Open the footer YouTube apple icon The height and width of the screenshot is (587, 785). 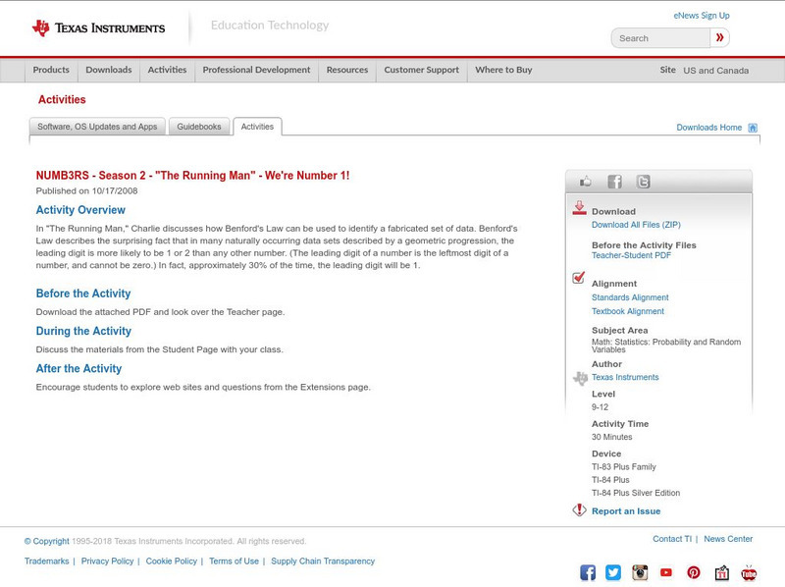(749, 572)
